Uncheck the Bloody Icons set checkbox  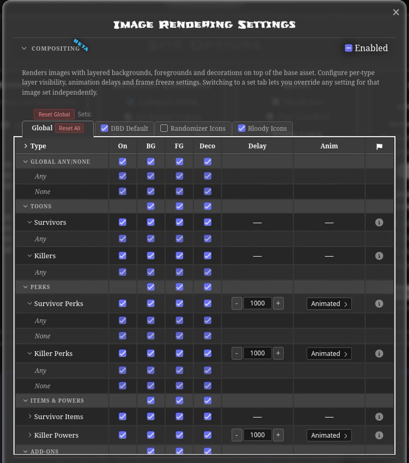click(242, 128)
